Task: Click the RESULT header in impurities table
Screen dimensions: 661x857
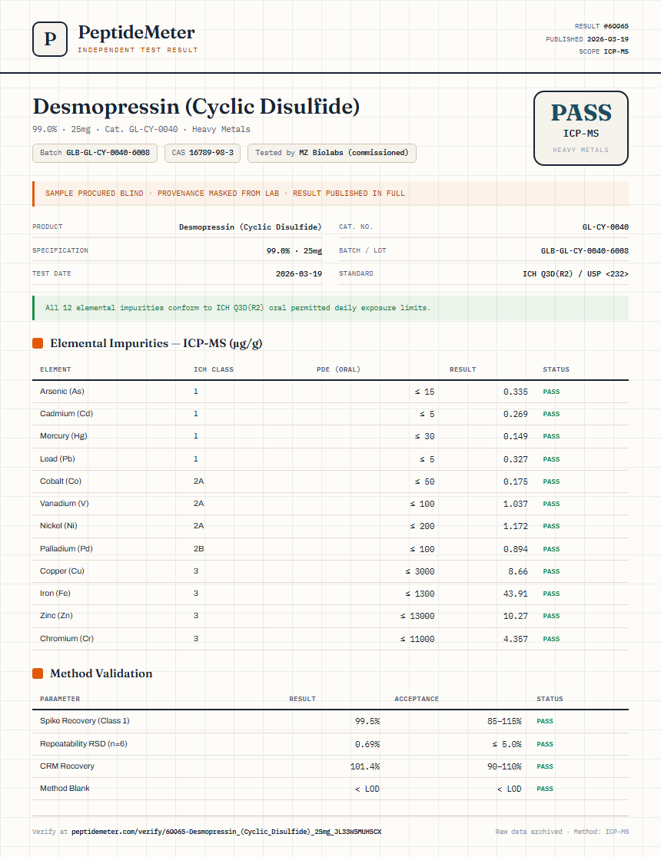Action: (463, 369)
